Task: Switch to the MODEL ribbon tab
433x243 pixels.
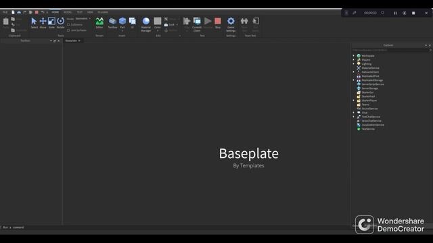Action: coord(68,12)
